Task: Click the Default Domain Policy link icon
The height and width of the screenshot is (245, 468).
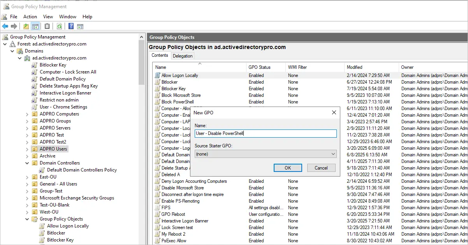Action: tap(35, 79)
